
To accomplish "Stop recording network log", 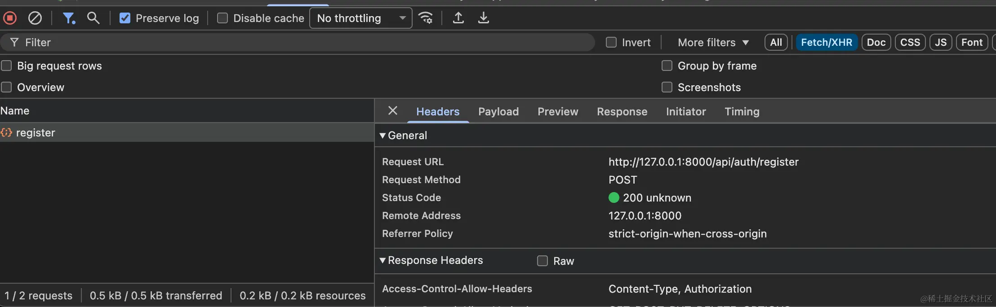I will pos(10,18).
